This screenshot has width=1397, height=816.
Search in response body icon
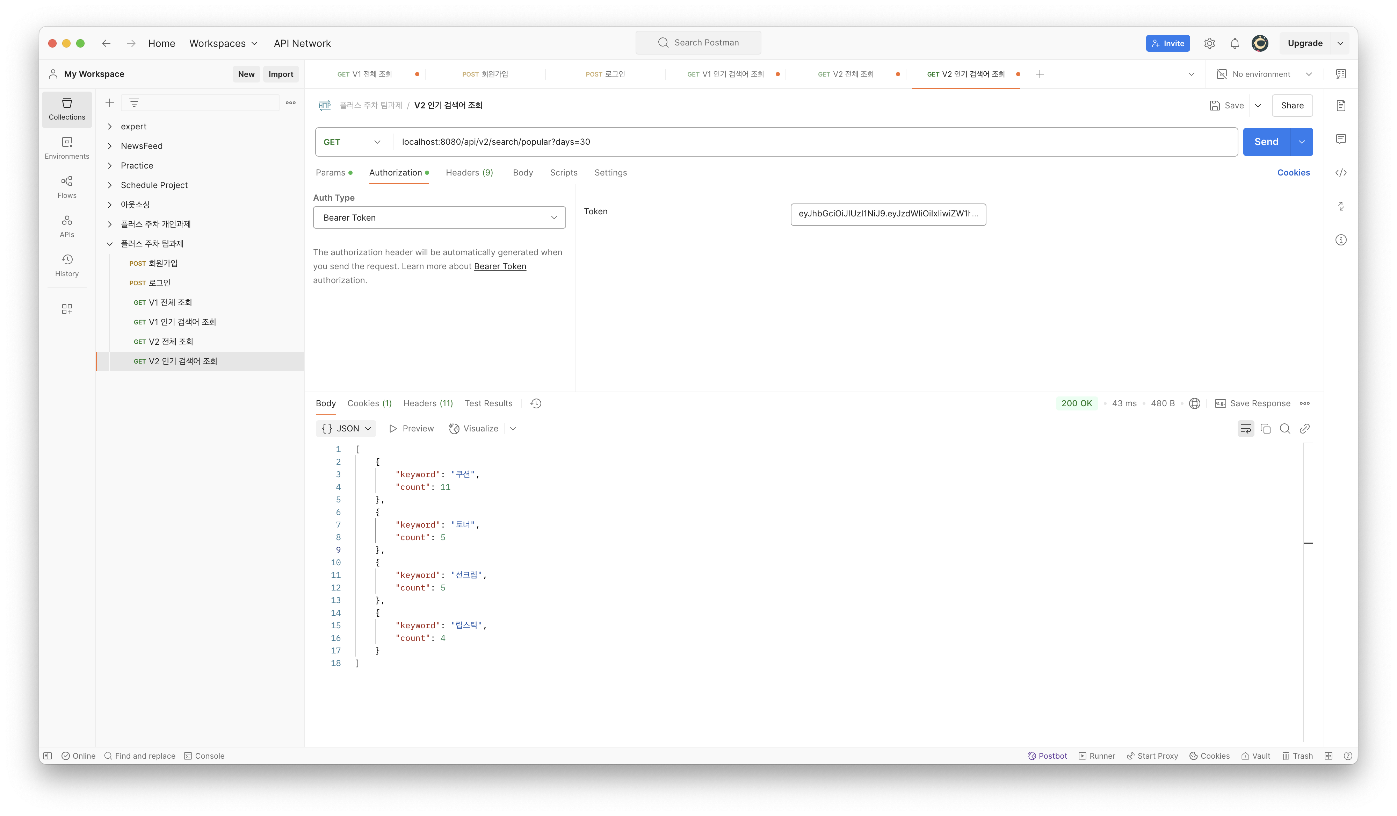[x=1284, y=429]
